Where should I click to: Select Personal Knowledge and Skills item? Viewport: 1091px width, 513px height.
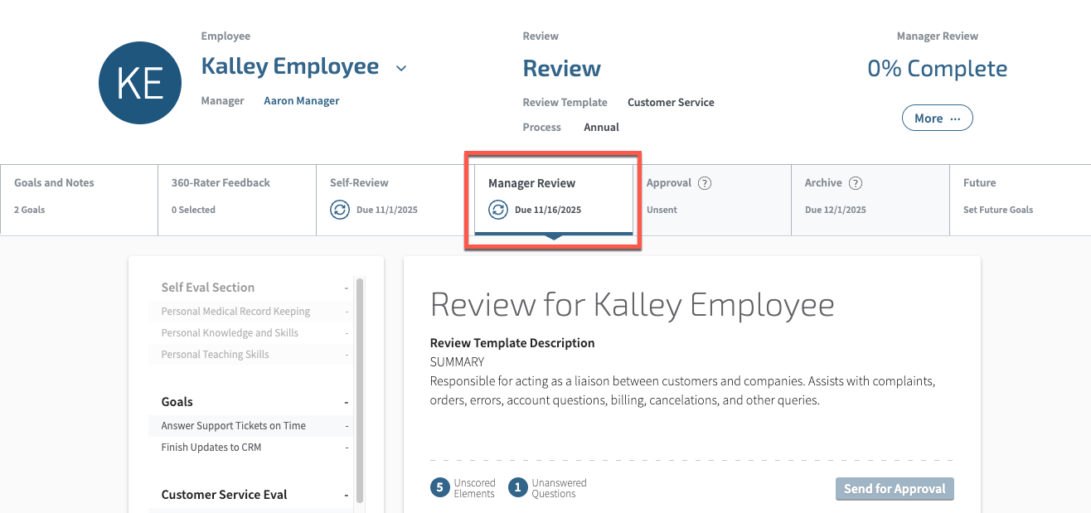pyautogui.click(x=250, y=333)
